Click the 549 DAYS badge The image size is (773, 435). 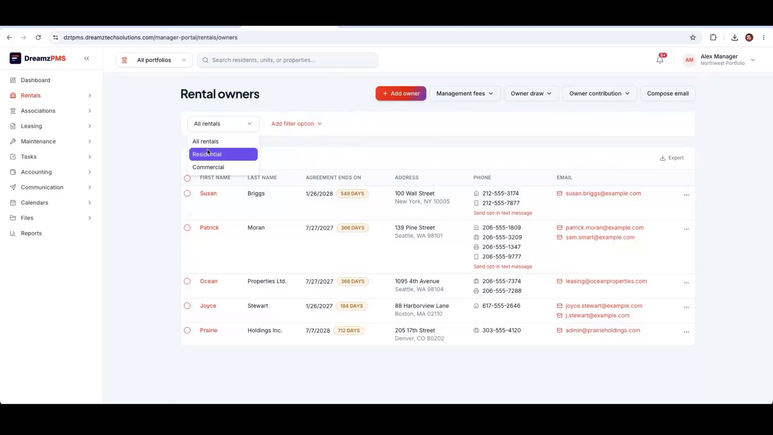(x=352, y=194)
